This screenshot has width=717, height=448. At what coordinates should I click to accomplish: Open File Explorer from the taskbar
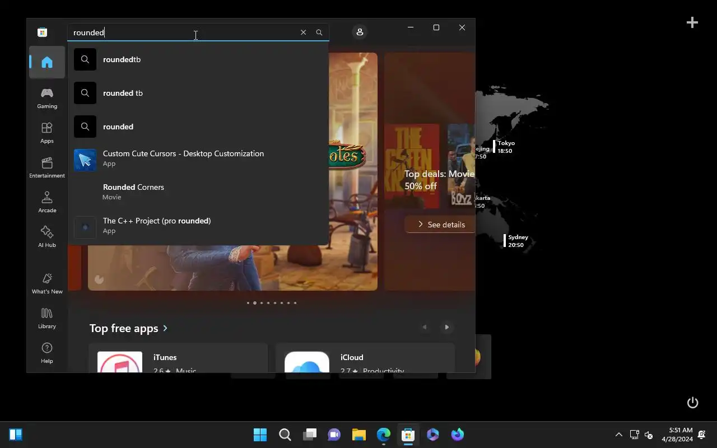pyautogui.click(x=359, y=435)
